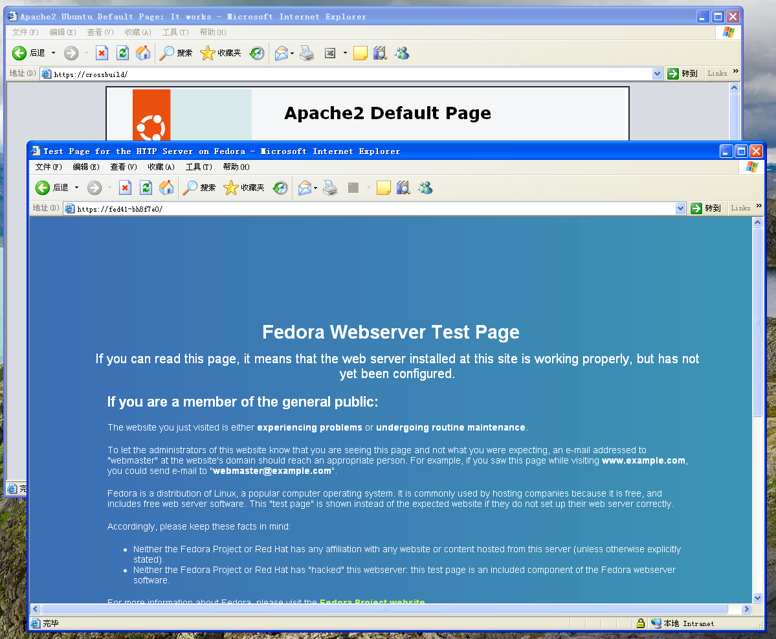Go to Home page from the Fedora window
The height and width of the screenshot is (639, 776).
click(166, 188)
